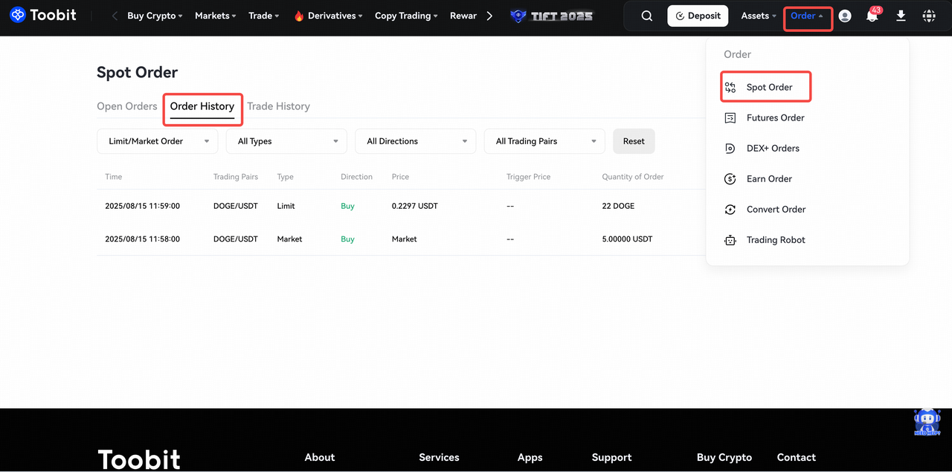Screen dimensions: 952x472
Task: Click the Market price cell
Action: click(405, 239)
